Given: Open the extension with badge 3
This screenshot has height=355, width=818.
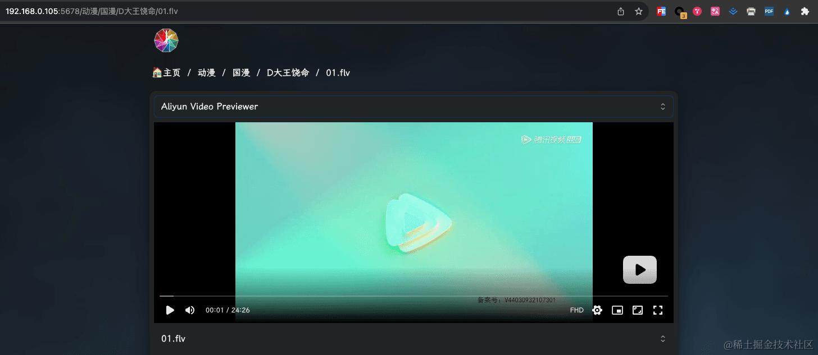Looking at the screenshot, I should [x=680, y=12].
